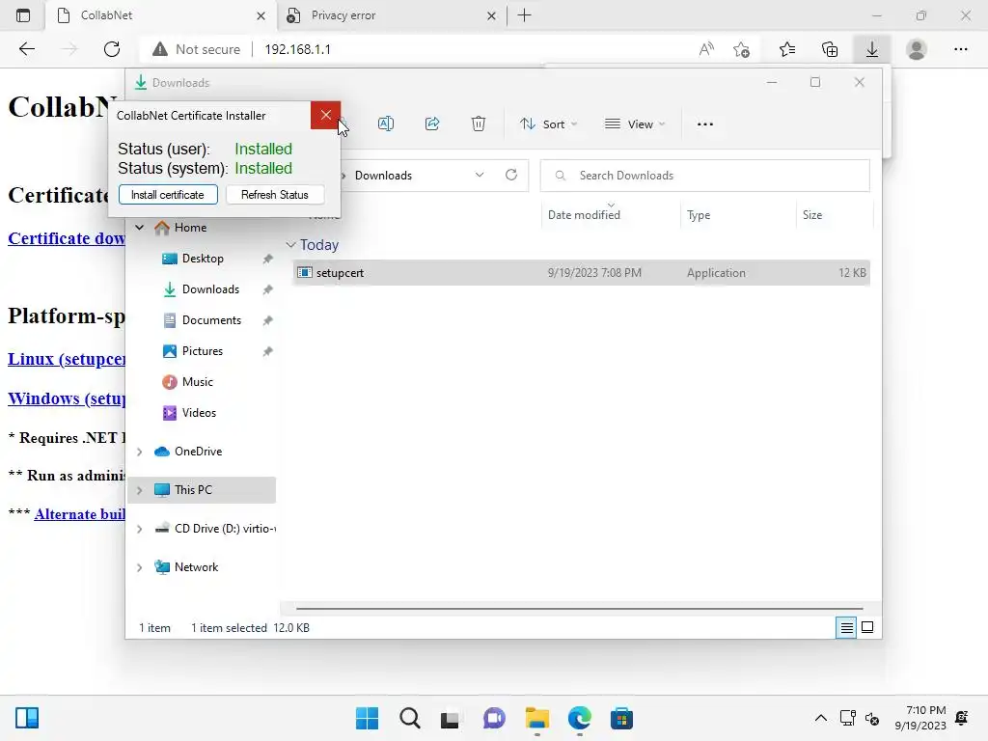Screen dimensions: 988x741
Task: Open Task View on taskbar
Action: click(450, 718)
